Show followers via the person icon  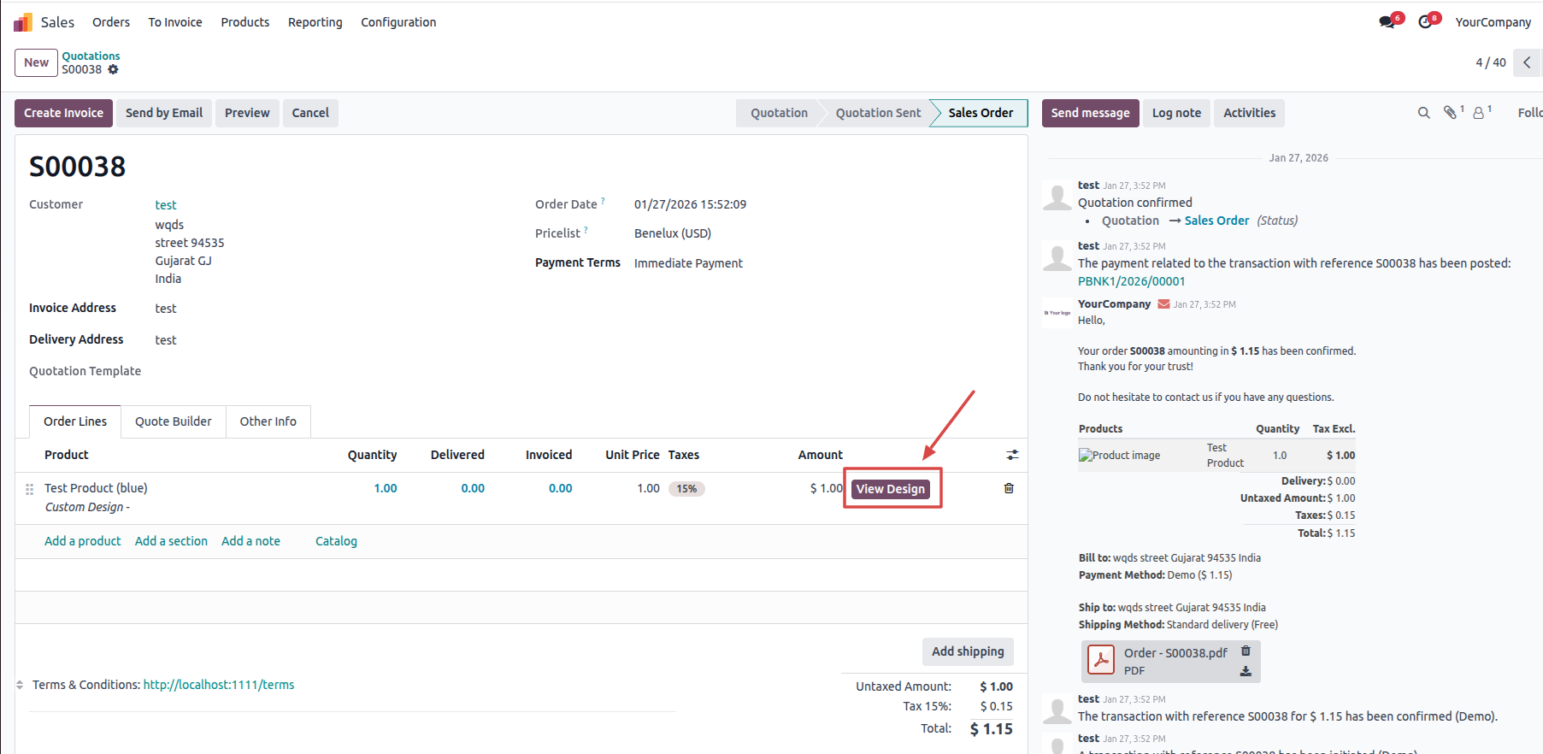1478,113
